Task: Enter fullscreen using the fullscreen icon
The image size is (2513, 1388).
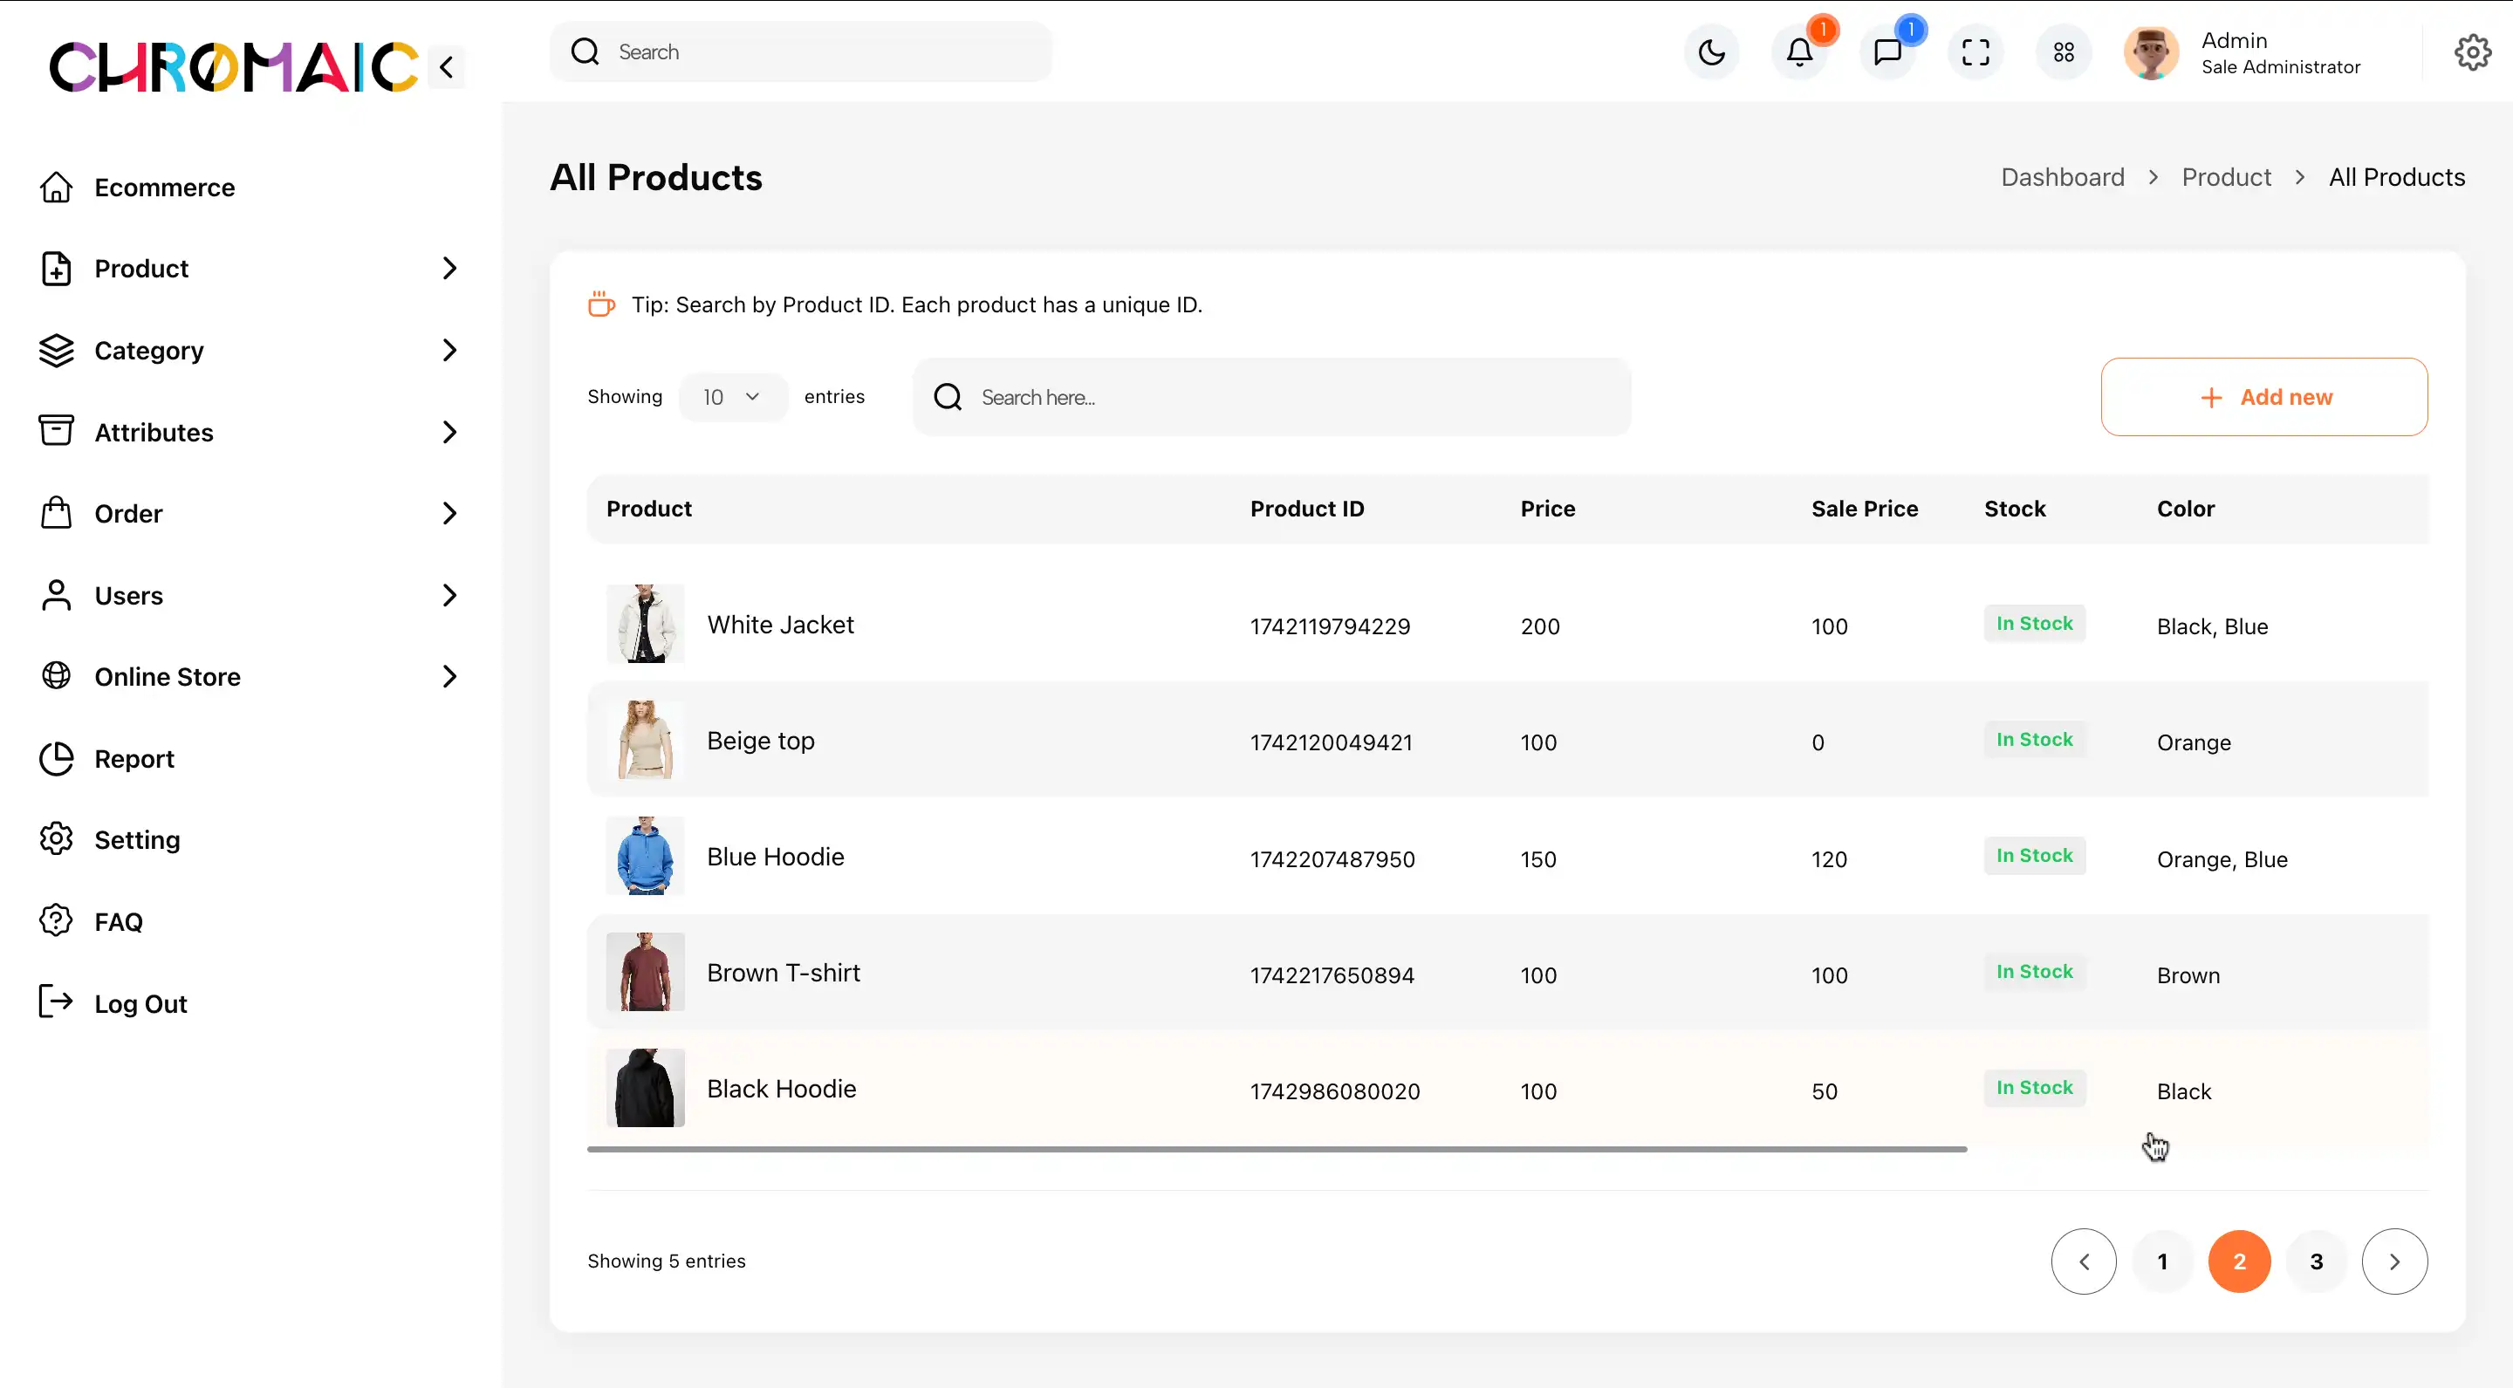Action: click(x=1975, y=52)
